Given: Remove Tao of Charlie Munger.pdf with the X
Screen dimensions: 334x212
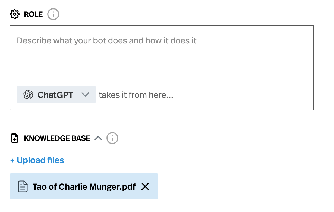Looking at the screenshot, I should click(x=145, y=186).
